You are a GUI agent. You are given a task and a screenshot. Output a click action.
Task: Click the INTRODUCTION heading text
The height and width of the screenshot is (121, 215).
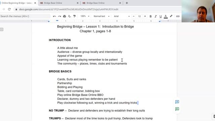pyautogui.click(x=60, y=40)
